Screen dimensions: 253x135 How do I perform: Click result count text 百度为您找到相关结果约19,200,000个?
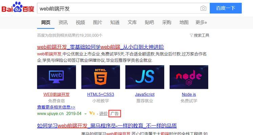pos(70,35)
